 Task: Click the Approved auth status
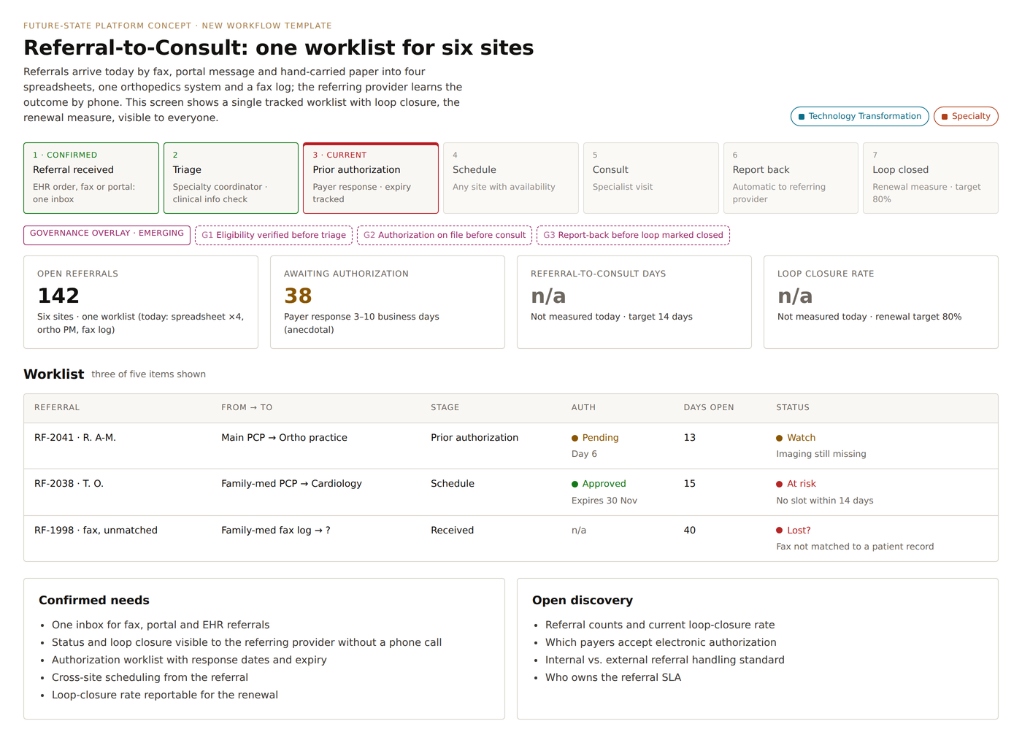599,484
